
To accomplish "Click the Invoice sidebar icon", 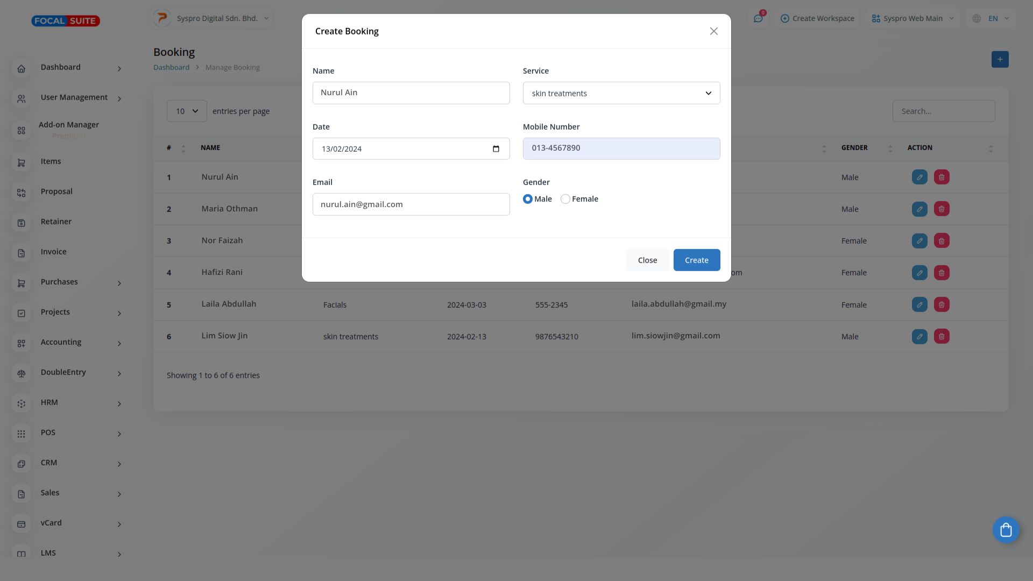I will (x=22, y=253).
